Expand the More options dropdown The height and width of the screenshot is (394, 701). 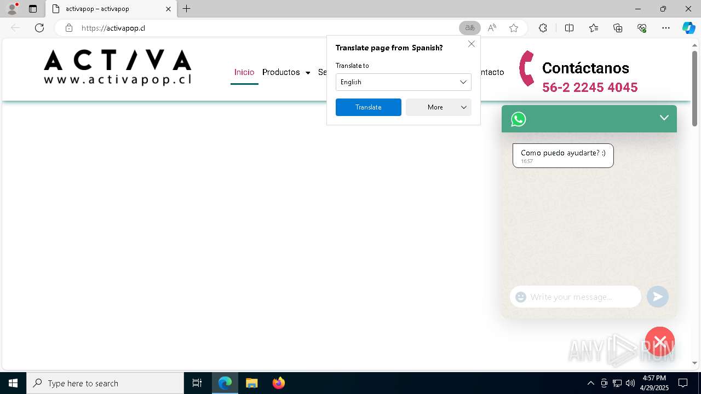pos(439,107)
